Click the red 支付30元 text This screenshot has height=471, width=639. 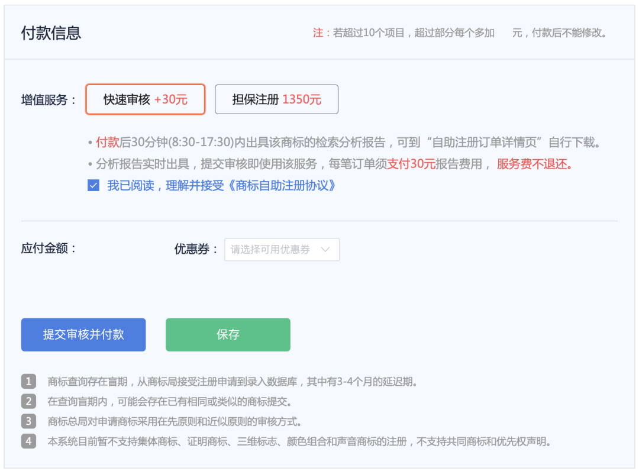tap(411, 164)
